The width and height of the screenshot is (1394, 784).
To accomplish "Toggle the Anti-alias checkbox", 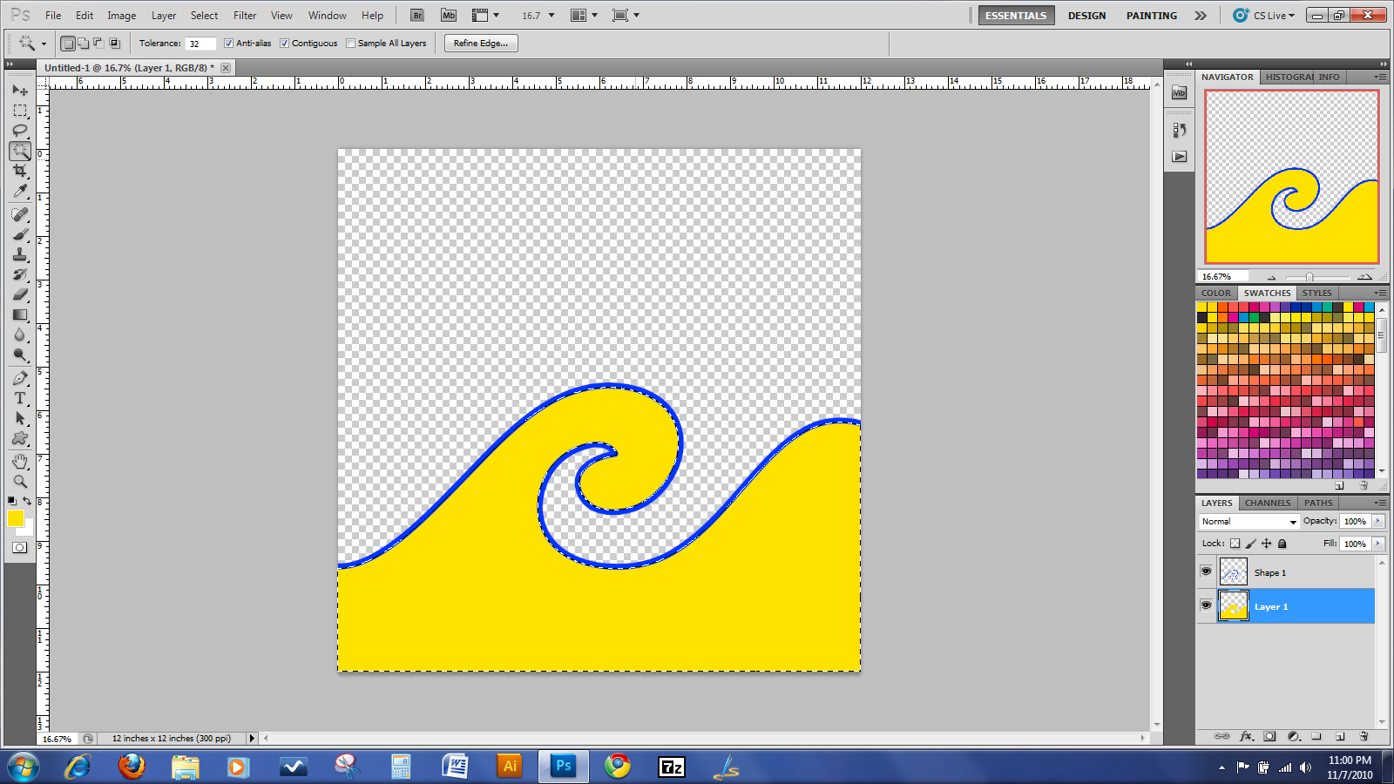I will click(228, 43).
